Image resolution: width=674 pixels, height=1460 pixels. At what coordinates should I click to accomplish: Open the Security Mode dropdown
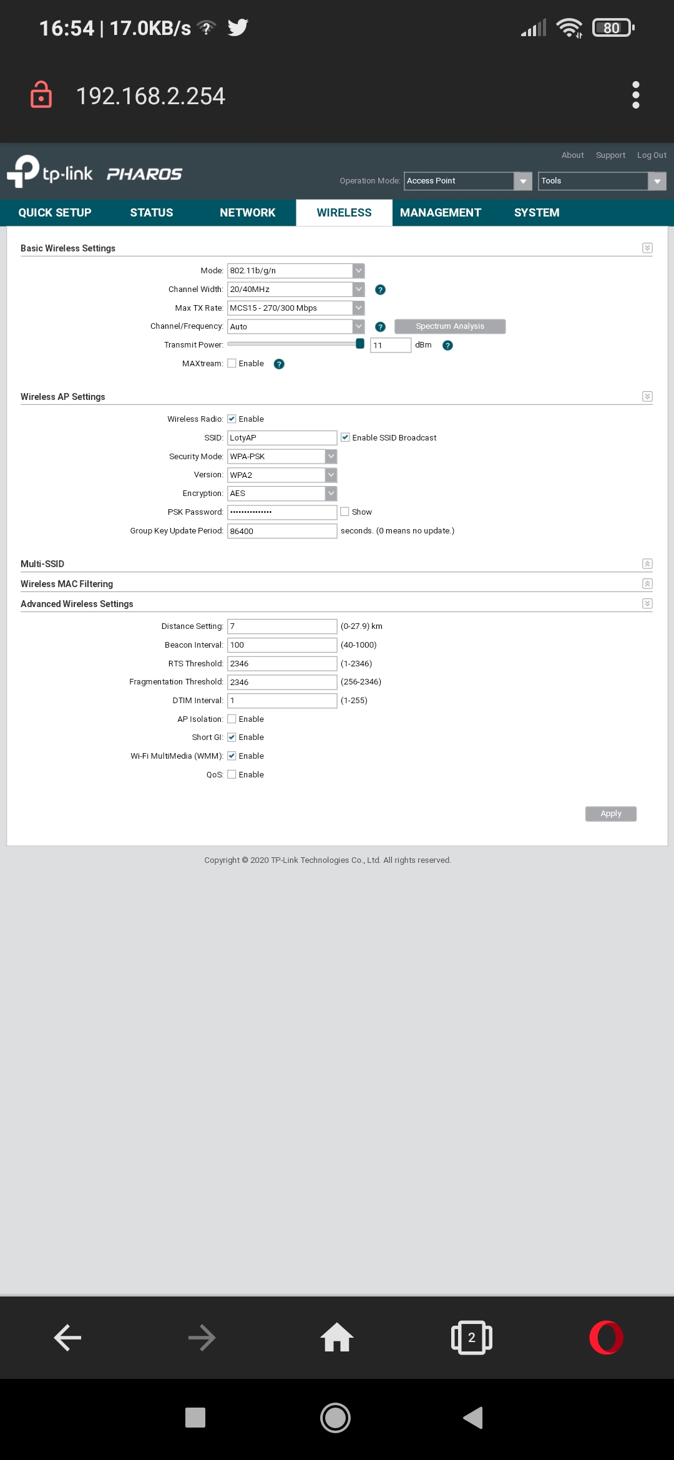[x=282, y=456]
